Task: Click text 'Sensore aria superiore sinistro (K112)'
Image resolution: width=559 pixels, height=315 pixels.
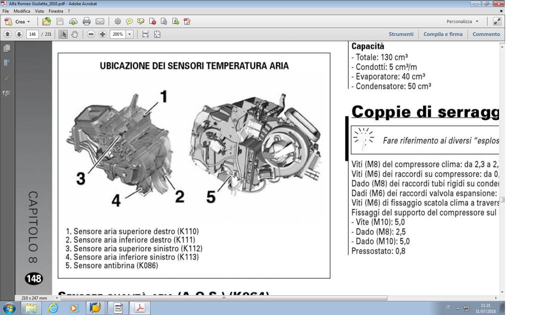Action: [138, 248]
